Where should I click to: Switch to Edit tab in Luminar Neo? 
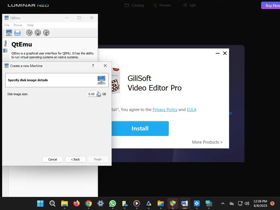click(189, 5)
